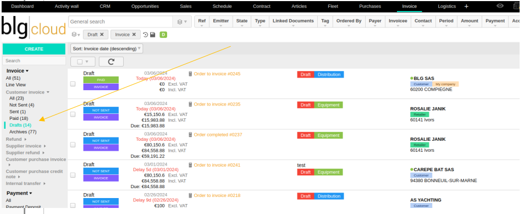Select Archives (77) in sidebar
The height and width of the screenshot is (214, 524).
tap(23, 131)
